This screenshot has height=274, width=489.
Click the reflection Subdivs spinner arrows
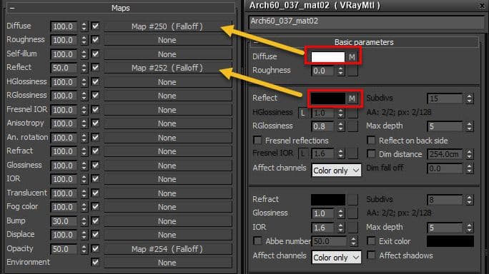470,98
